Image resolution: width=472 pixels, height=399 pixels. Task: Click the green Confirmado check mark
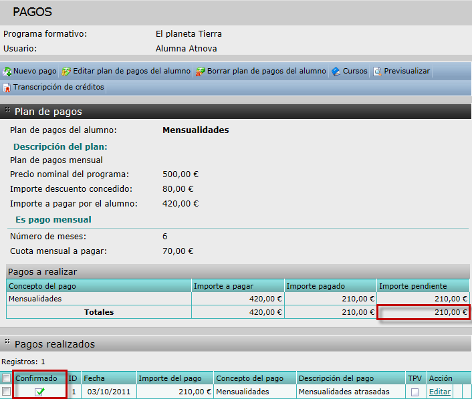39,392
